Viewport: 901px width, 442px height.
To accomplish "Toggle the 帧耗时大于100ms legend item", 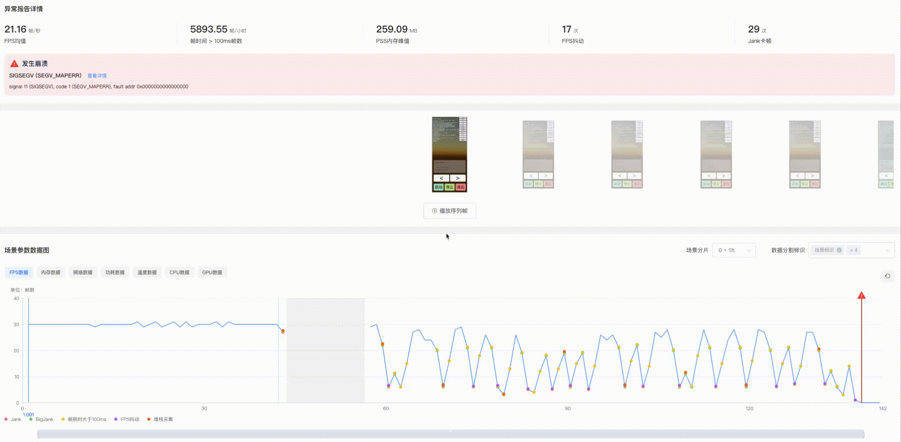I will pyautogui.click(x=84, y=419).
